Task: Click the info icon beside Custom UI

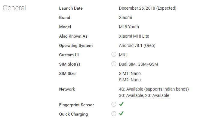Action: click(114, 54)
